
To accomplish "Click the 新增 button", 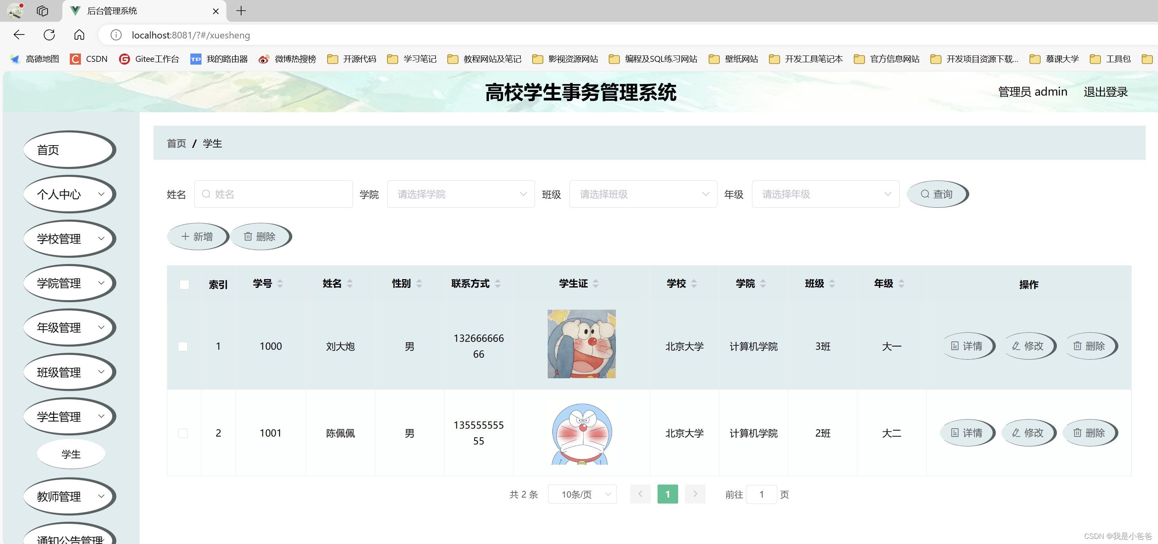I will pos(197,236).
